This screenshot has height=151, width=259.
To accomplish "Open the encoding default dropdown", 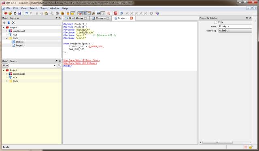I will coord(235,31).
